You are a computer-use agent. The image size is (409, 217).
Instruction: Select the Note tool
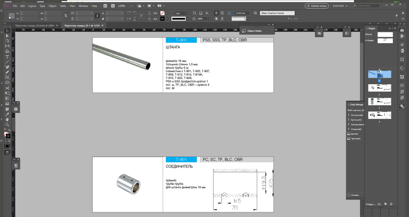click(x=7, y=109)
